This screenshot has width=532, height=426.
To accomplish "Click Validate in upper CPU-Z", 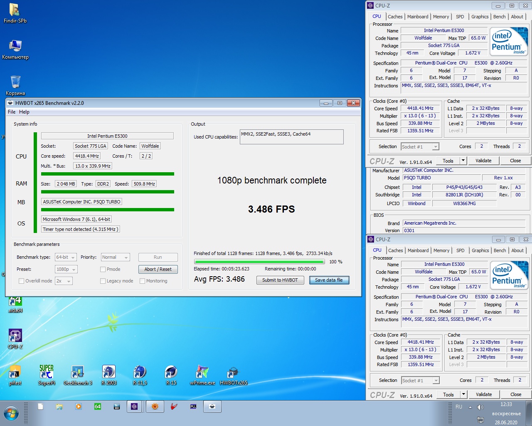I will 483,161.
